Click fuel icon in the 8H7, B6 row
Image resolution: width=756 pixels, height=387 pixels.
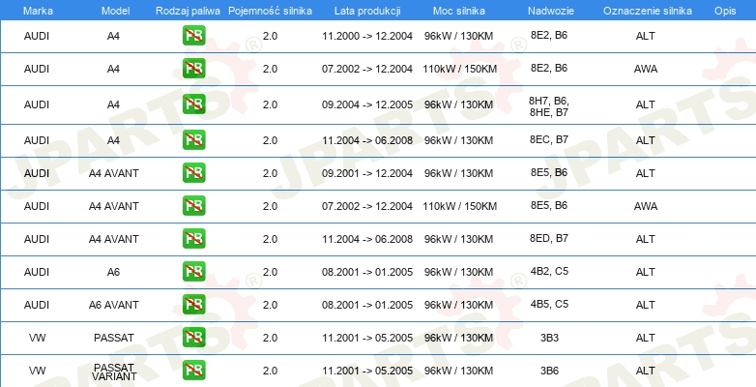[x=193, y=104]
